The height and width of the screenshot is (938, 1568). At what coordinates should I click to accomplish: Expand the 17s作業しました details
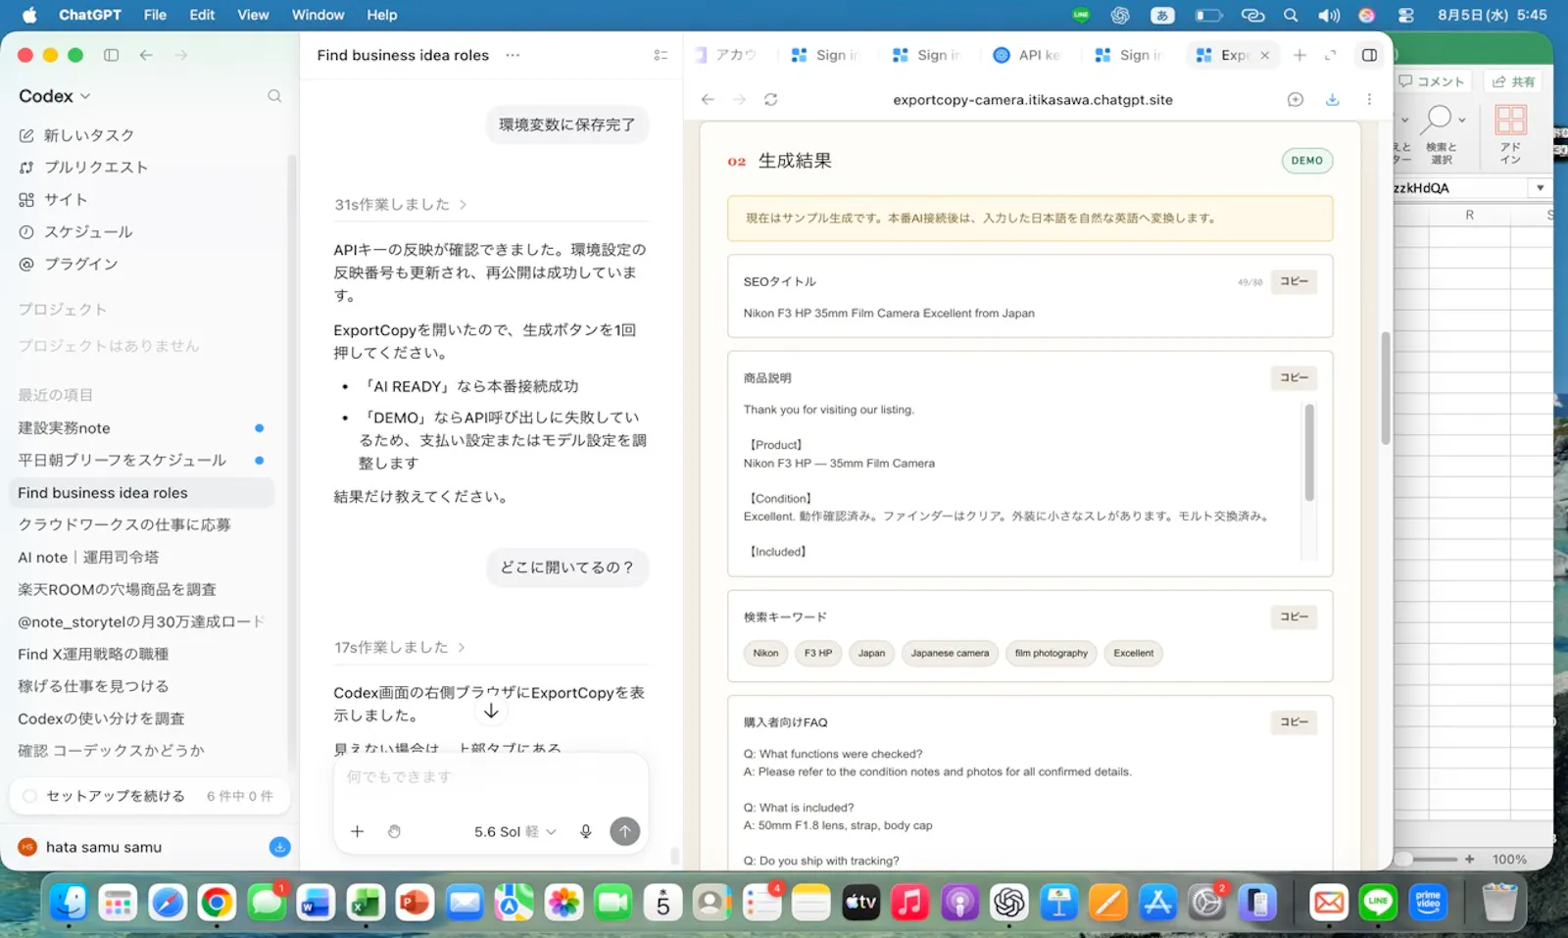pos(400,648)
